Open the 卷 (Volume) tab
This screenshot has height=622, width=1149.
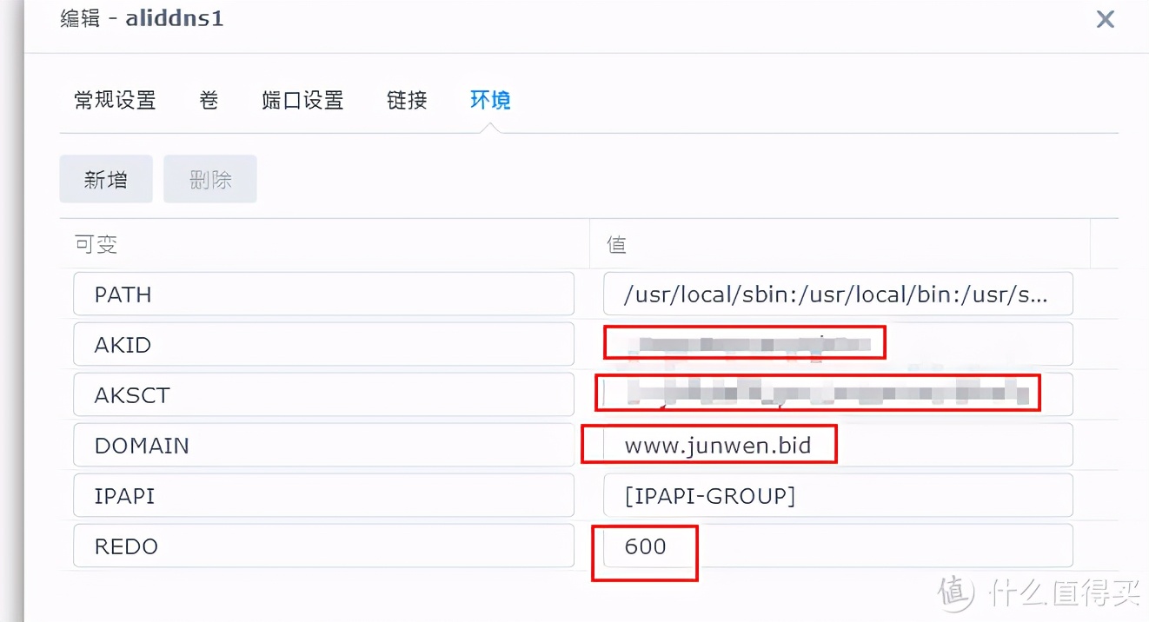click(208, 100)
